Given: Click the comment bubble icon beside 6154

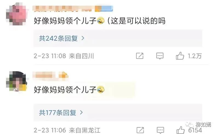Looking at the screenshot, I should pyautogui.click(x=160, y=130).
